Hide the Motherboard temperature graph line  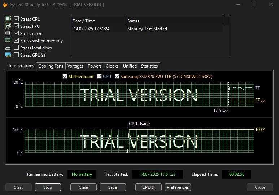coord(65,77)
